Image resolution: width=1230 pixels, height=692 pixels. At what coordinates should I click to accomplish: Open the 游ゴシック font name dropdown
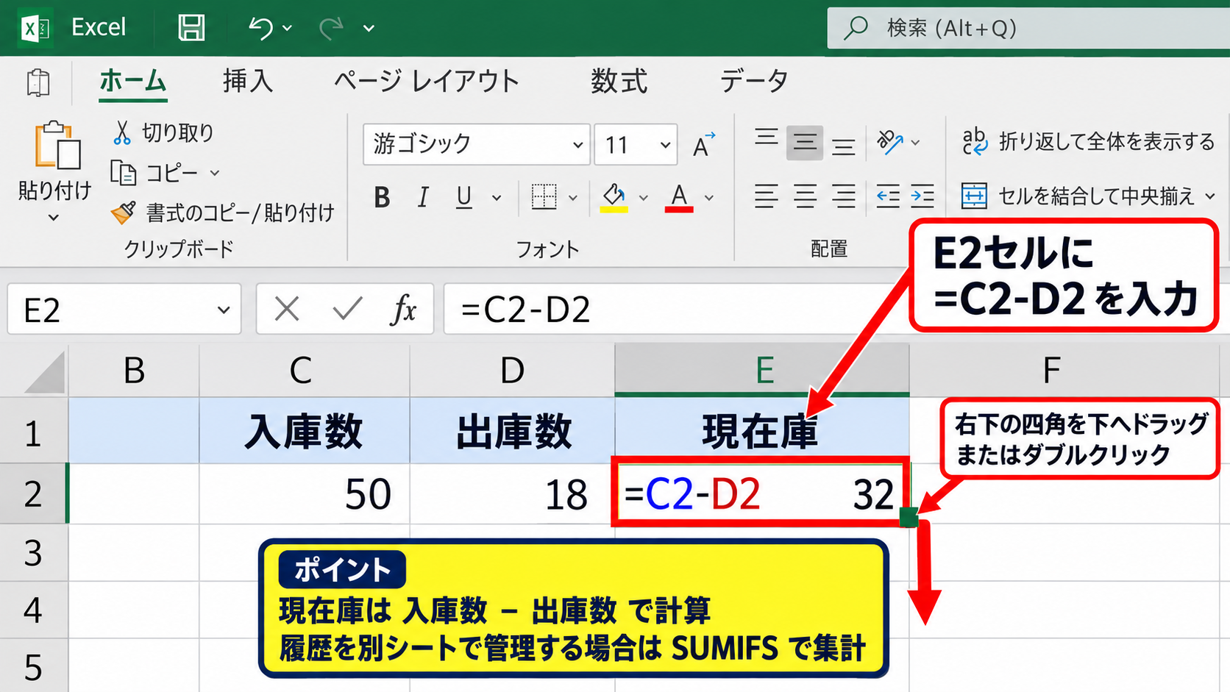click(x=577, y=144)
